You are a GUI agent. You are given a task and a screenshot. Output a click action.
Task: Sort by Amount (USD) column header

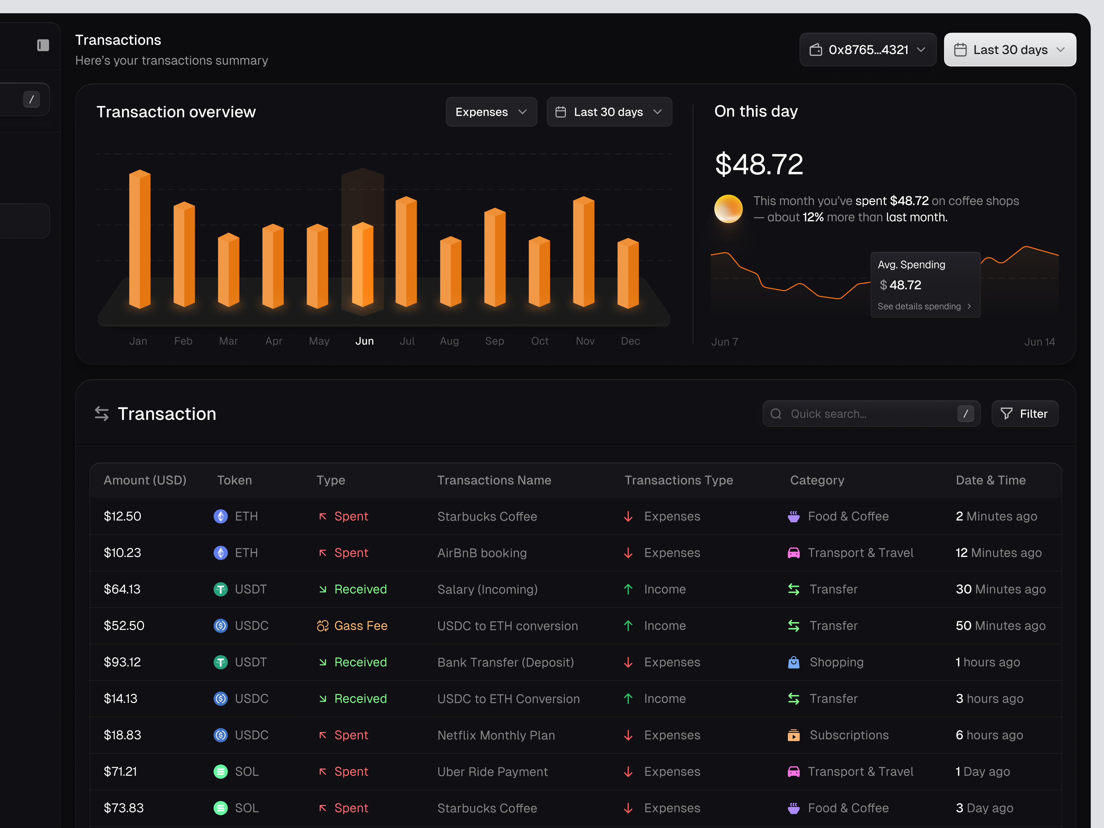point(145,480)
